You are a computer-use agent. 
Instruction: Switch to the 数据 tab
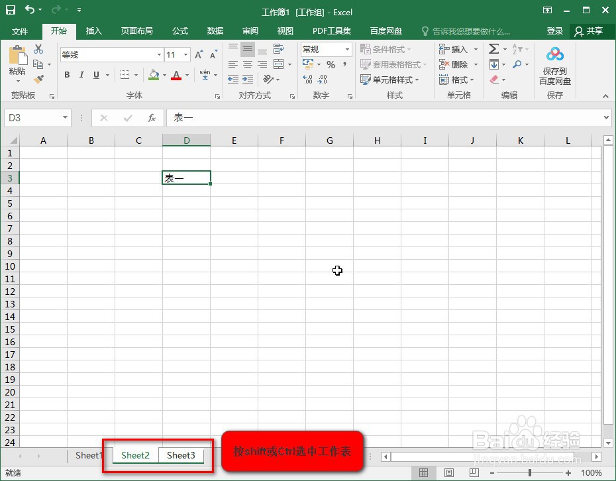tap(215, 31)
